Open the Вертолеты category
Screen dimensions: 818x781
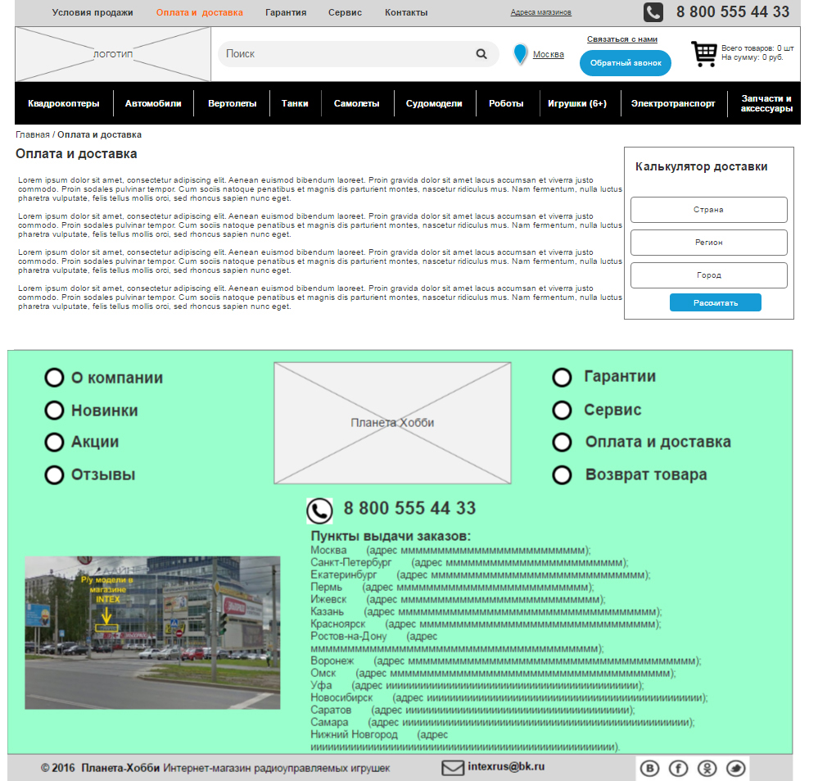click(x=233, y=103)
